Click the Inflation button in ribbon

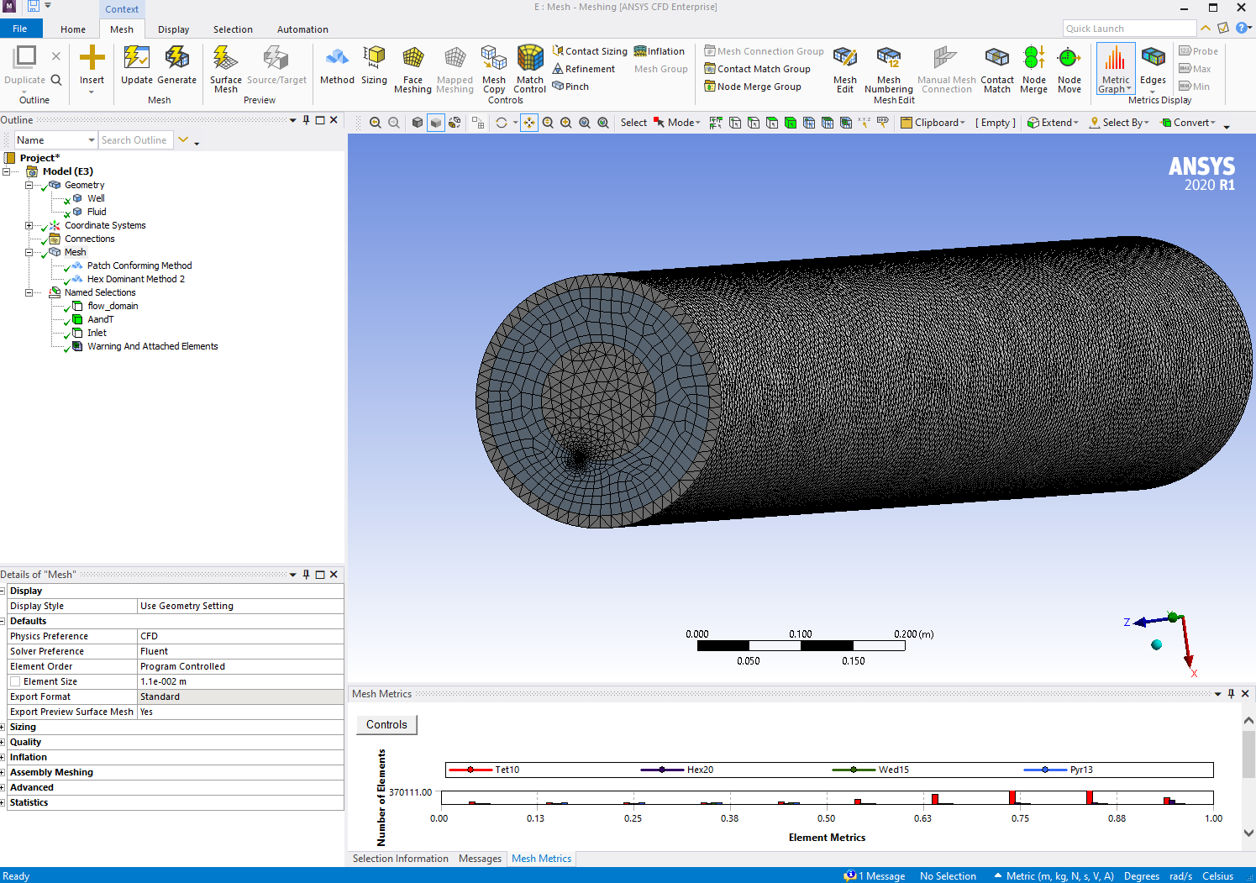click(660, 51)
